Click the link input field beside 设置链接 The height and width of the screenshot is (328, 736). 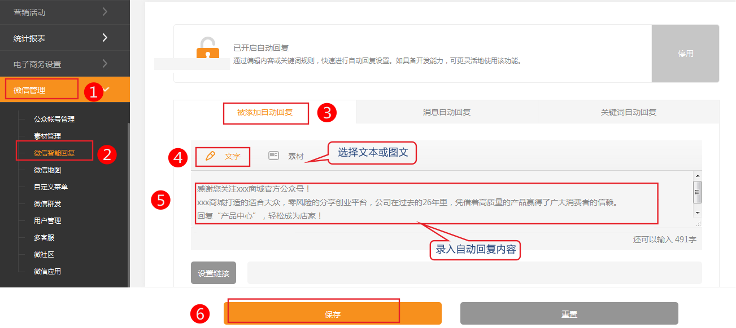[474, 273]
